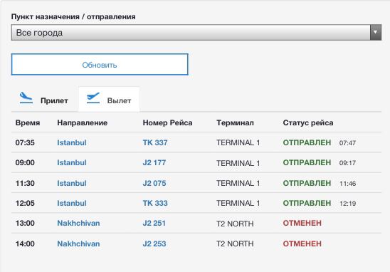Image resolution: width=390 pixels, height=272 pixels.
Task: Click Istanbul in the 09:00 row
Action: coord(72,162)
